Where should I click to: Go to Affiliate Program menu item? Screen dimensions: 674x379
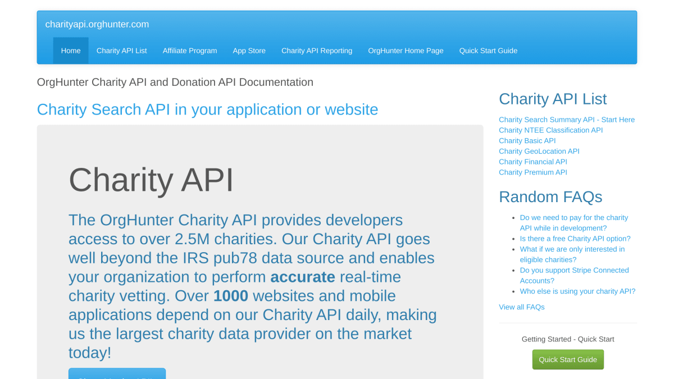pyautogui.click(x=190, y=51)
